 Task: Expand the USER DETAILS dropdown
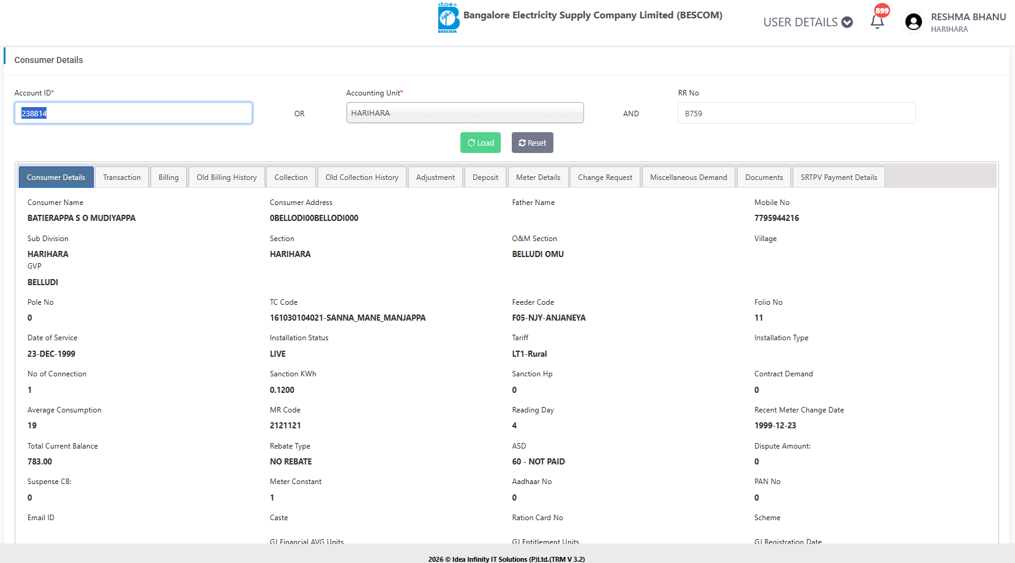point(807,22)
